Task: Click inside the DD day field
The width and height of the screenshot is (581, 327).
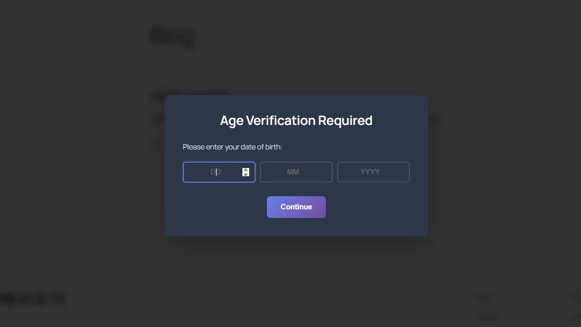Action: point(213,172)
